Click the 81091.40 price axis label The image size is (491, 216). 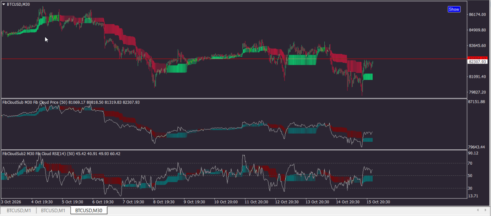pos(477,77)
